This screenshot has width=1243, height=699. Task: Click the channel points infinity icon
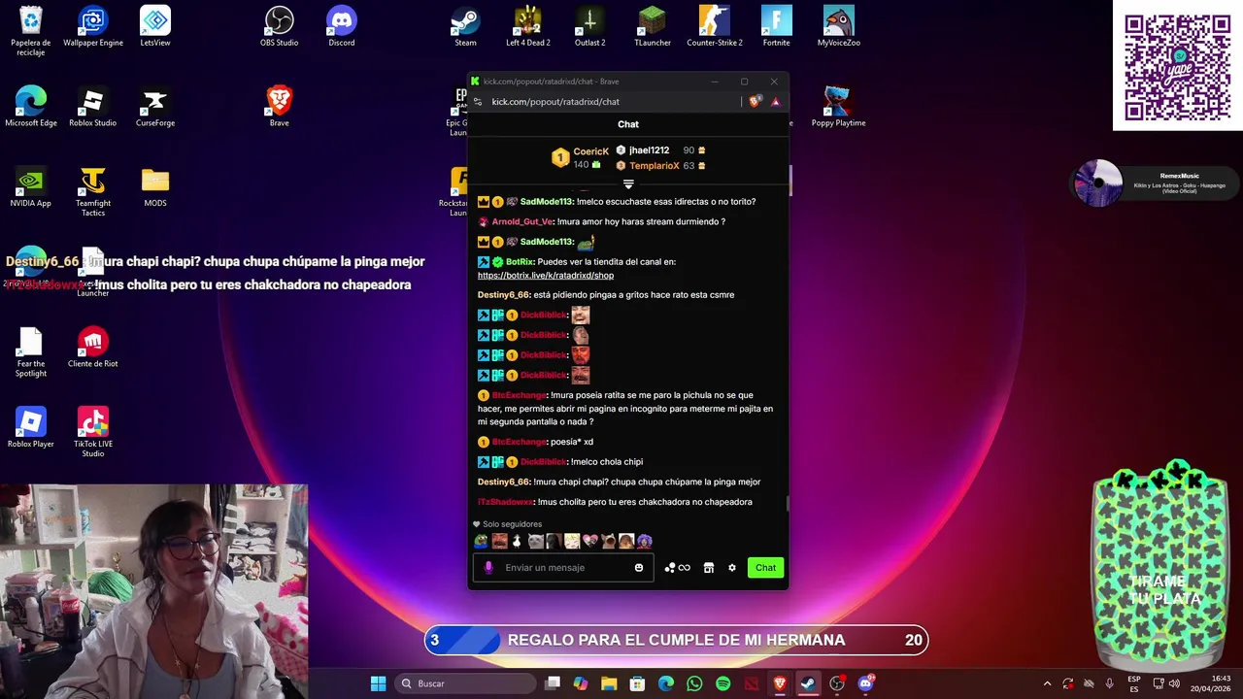[685, 568]
